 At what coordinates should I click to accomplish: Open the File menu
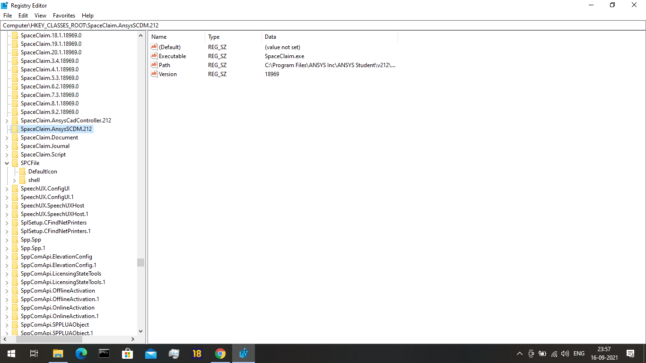(8, 16)
